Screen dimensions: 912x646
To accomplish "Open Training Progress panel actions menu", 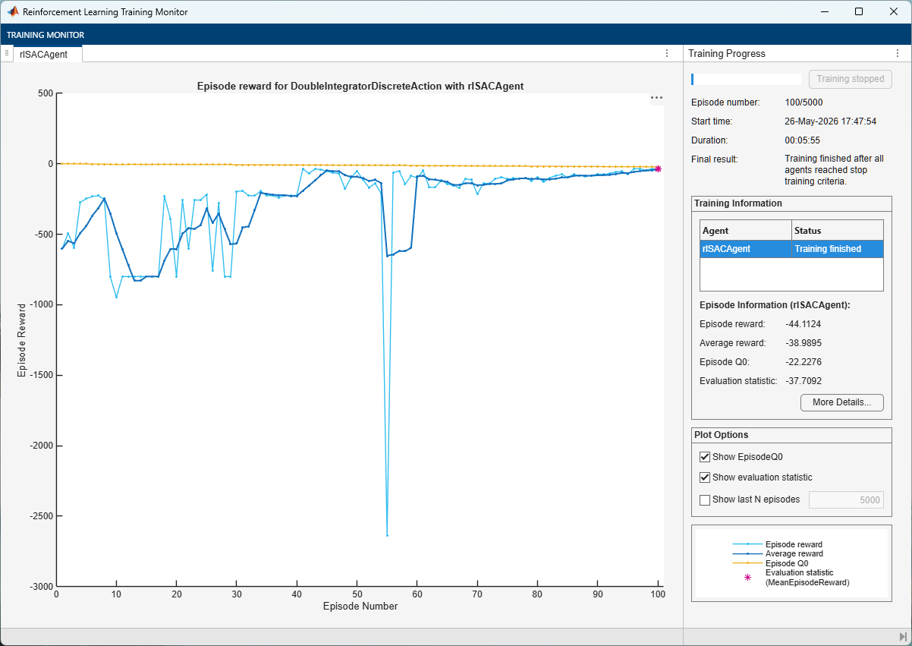I will pos(898,53).
